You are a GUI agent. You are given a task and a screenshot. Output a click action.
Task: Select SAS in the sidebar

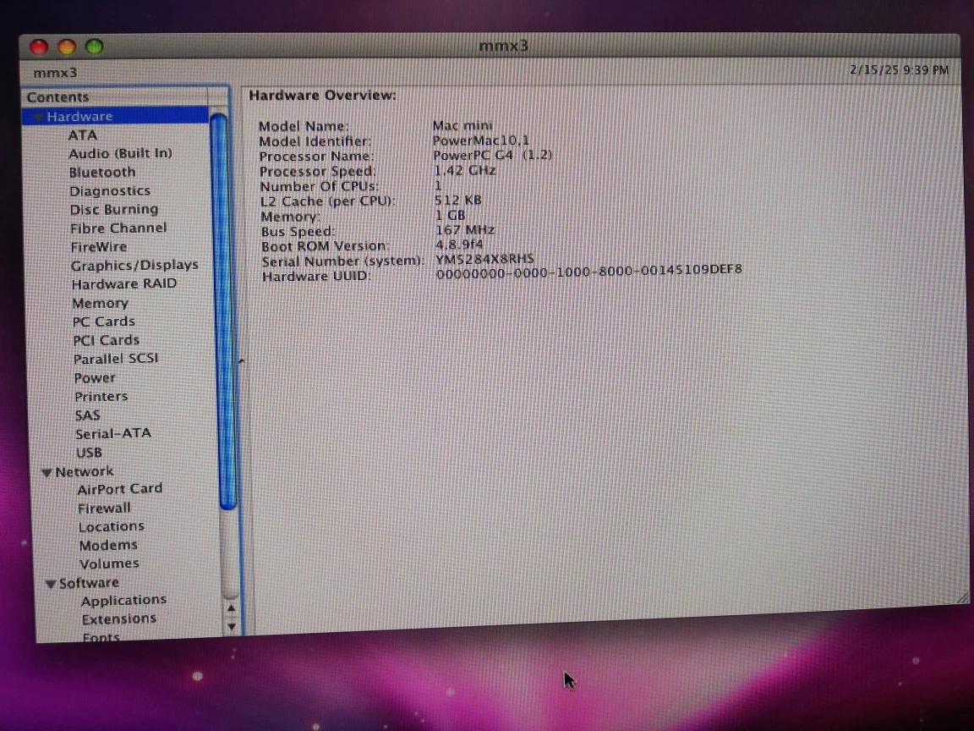pyautogui.click(x=88, y=415)
